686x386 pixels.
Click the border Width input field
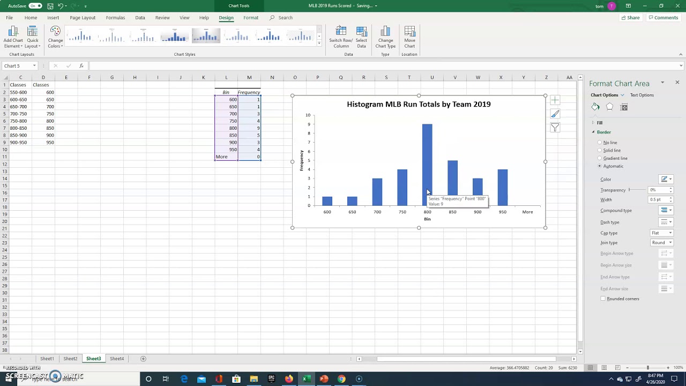point(658,199)
